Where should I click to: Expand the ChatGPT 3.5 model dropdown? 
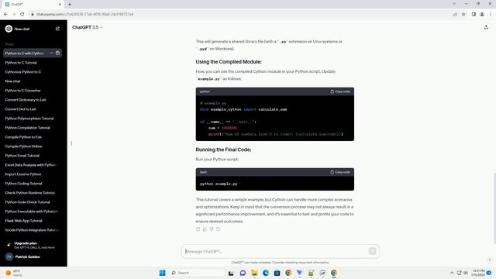(x=88, y=28)
